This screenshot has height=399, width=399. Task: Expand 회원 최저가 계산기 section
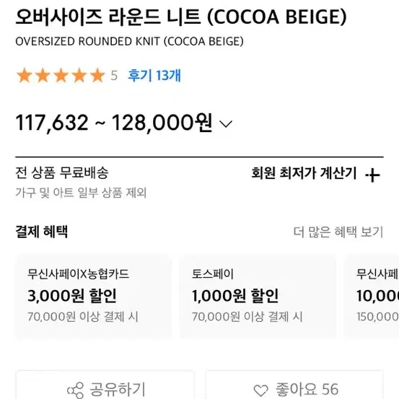tap(315, 174)
